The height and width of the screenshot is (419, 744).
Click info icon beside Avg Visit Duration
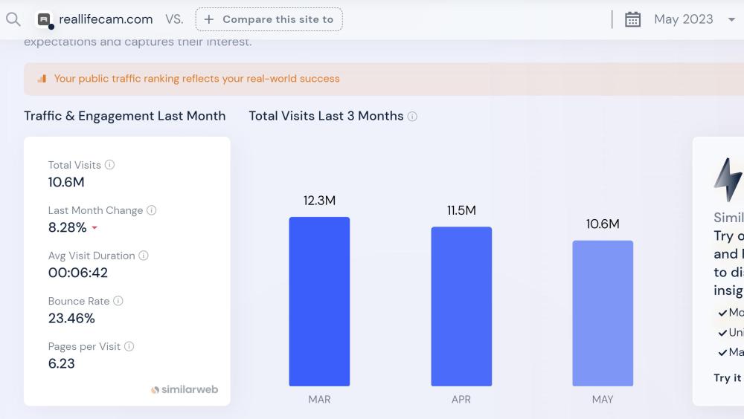pos(144,256)
